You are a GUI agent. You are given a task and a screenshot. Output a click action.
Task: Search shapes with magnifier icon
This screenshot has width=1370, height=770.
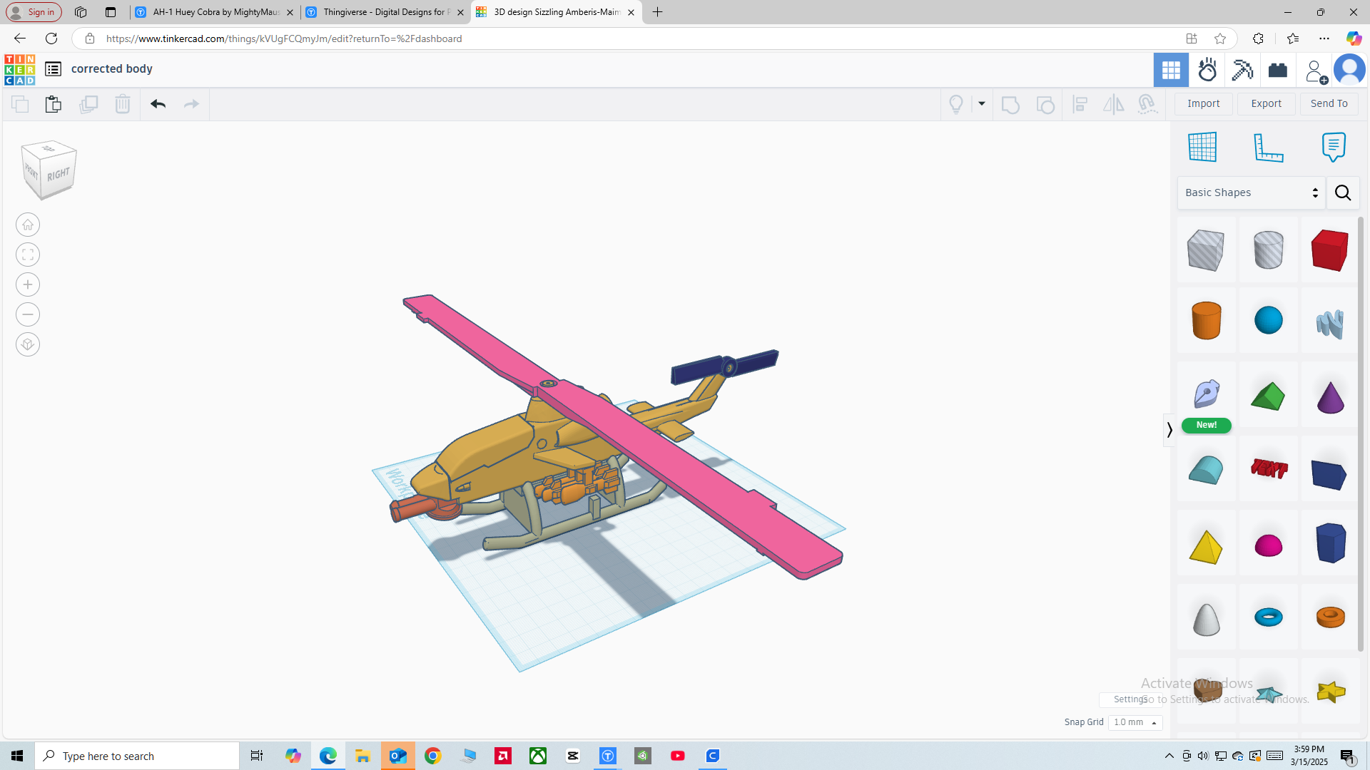click(1343, 192)
